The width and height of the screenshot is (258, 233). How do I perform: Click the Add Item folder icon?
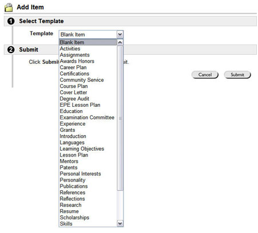9,7
